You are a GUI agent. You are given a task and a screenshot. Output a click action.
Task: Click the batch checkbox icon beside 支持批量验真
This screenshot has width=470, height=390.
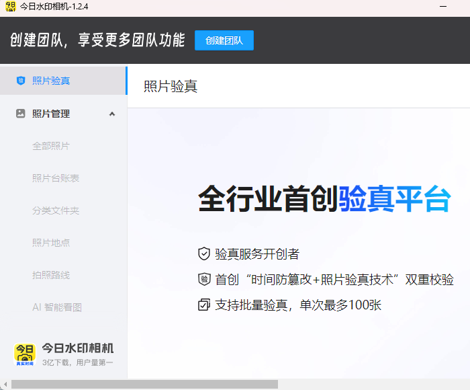pos(204,305)
